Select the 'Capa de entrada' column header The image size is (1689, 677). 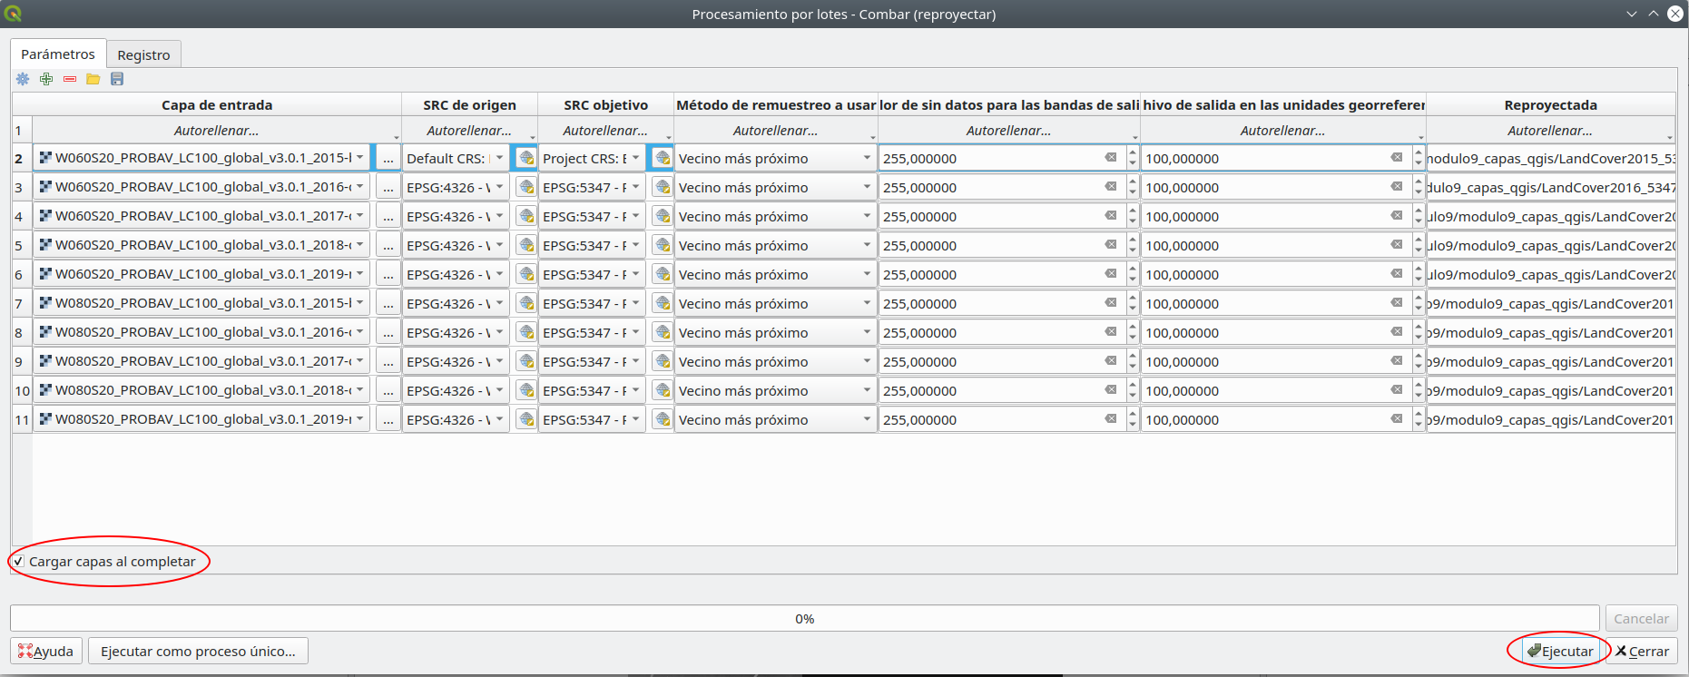tap(217, 104)
